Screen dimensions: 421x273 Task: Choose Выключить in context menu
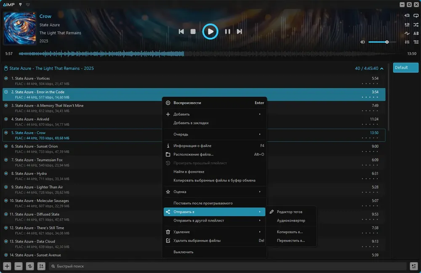coord(215,252)
